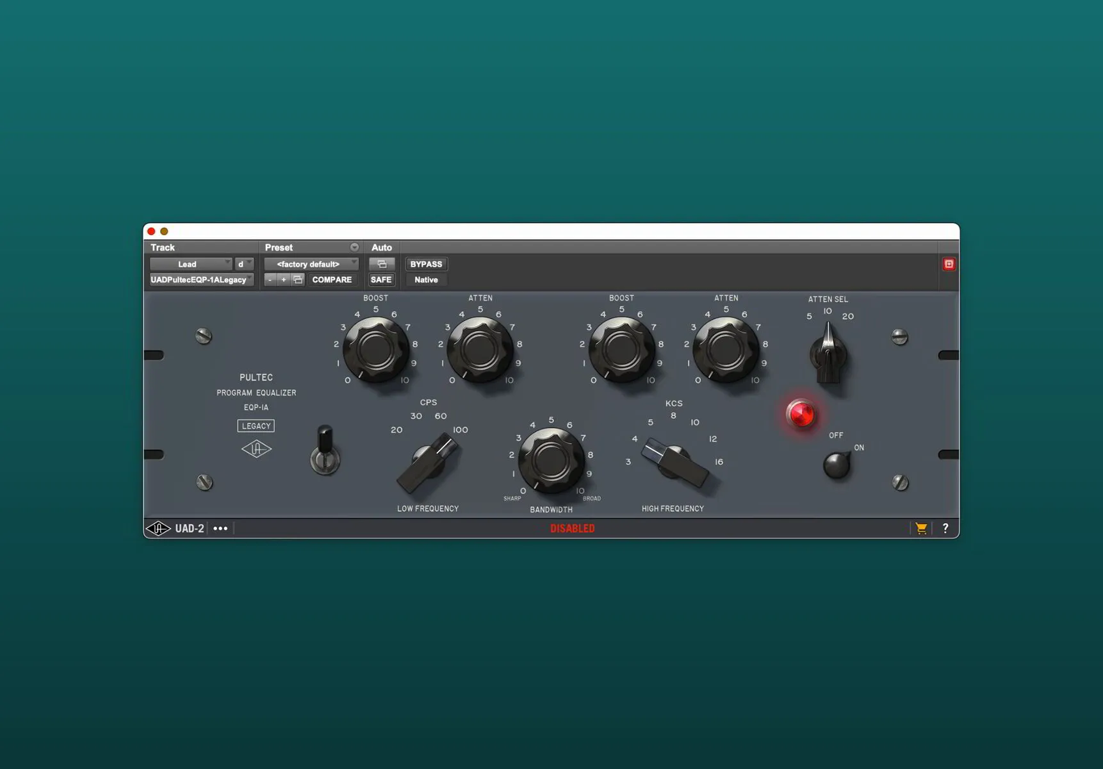The image size is (1103, 769).
Task: Open the insert position 'd' dropdown
Action: [244, 264]
